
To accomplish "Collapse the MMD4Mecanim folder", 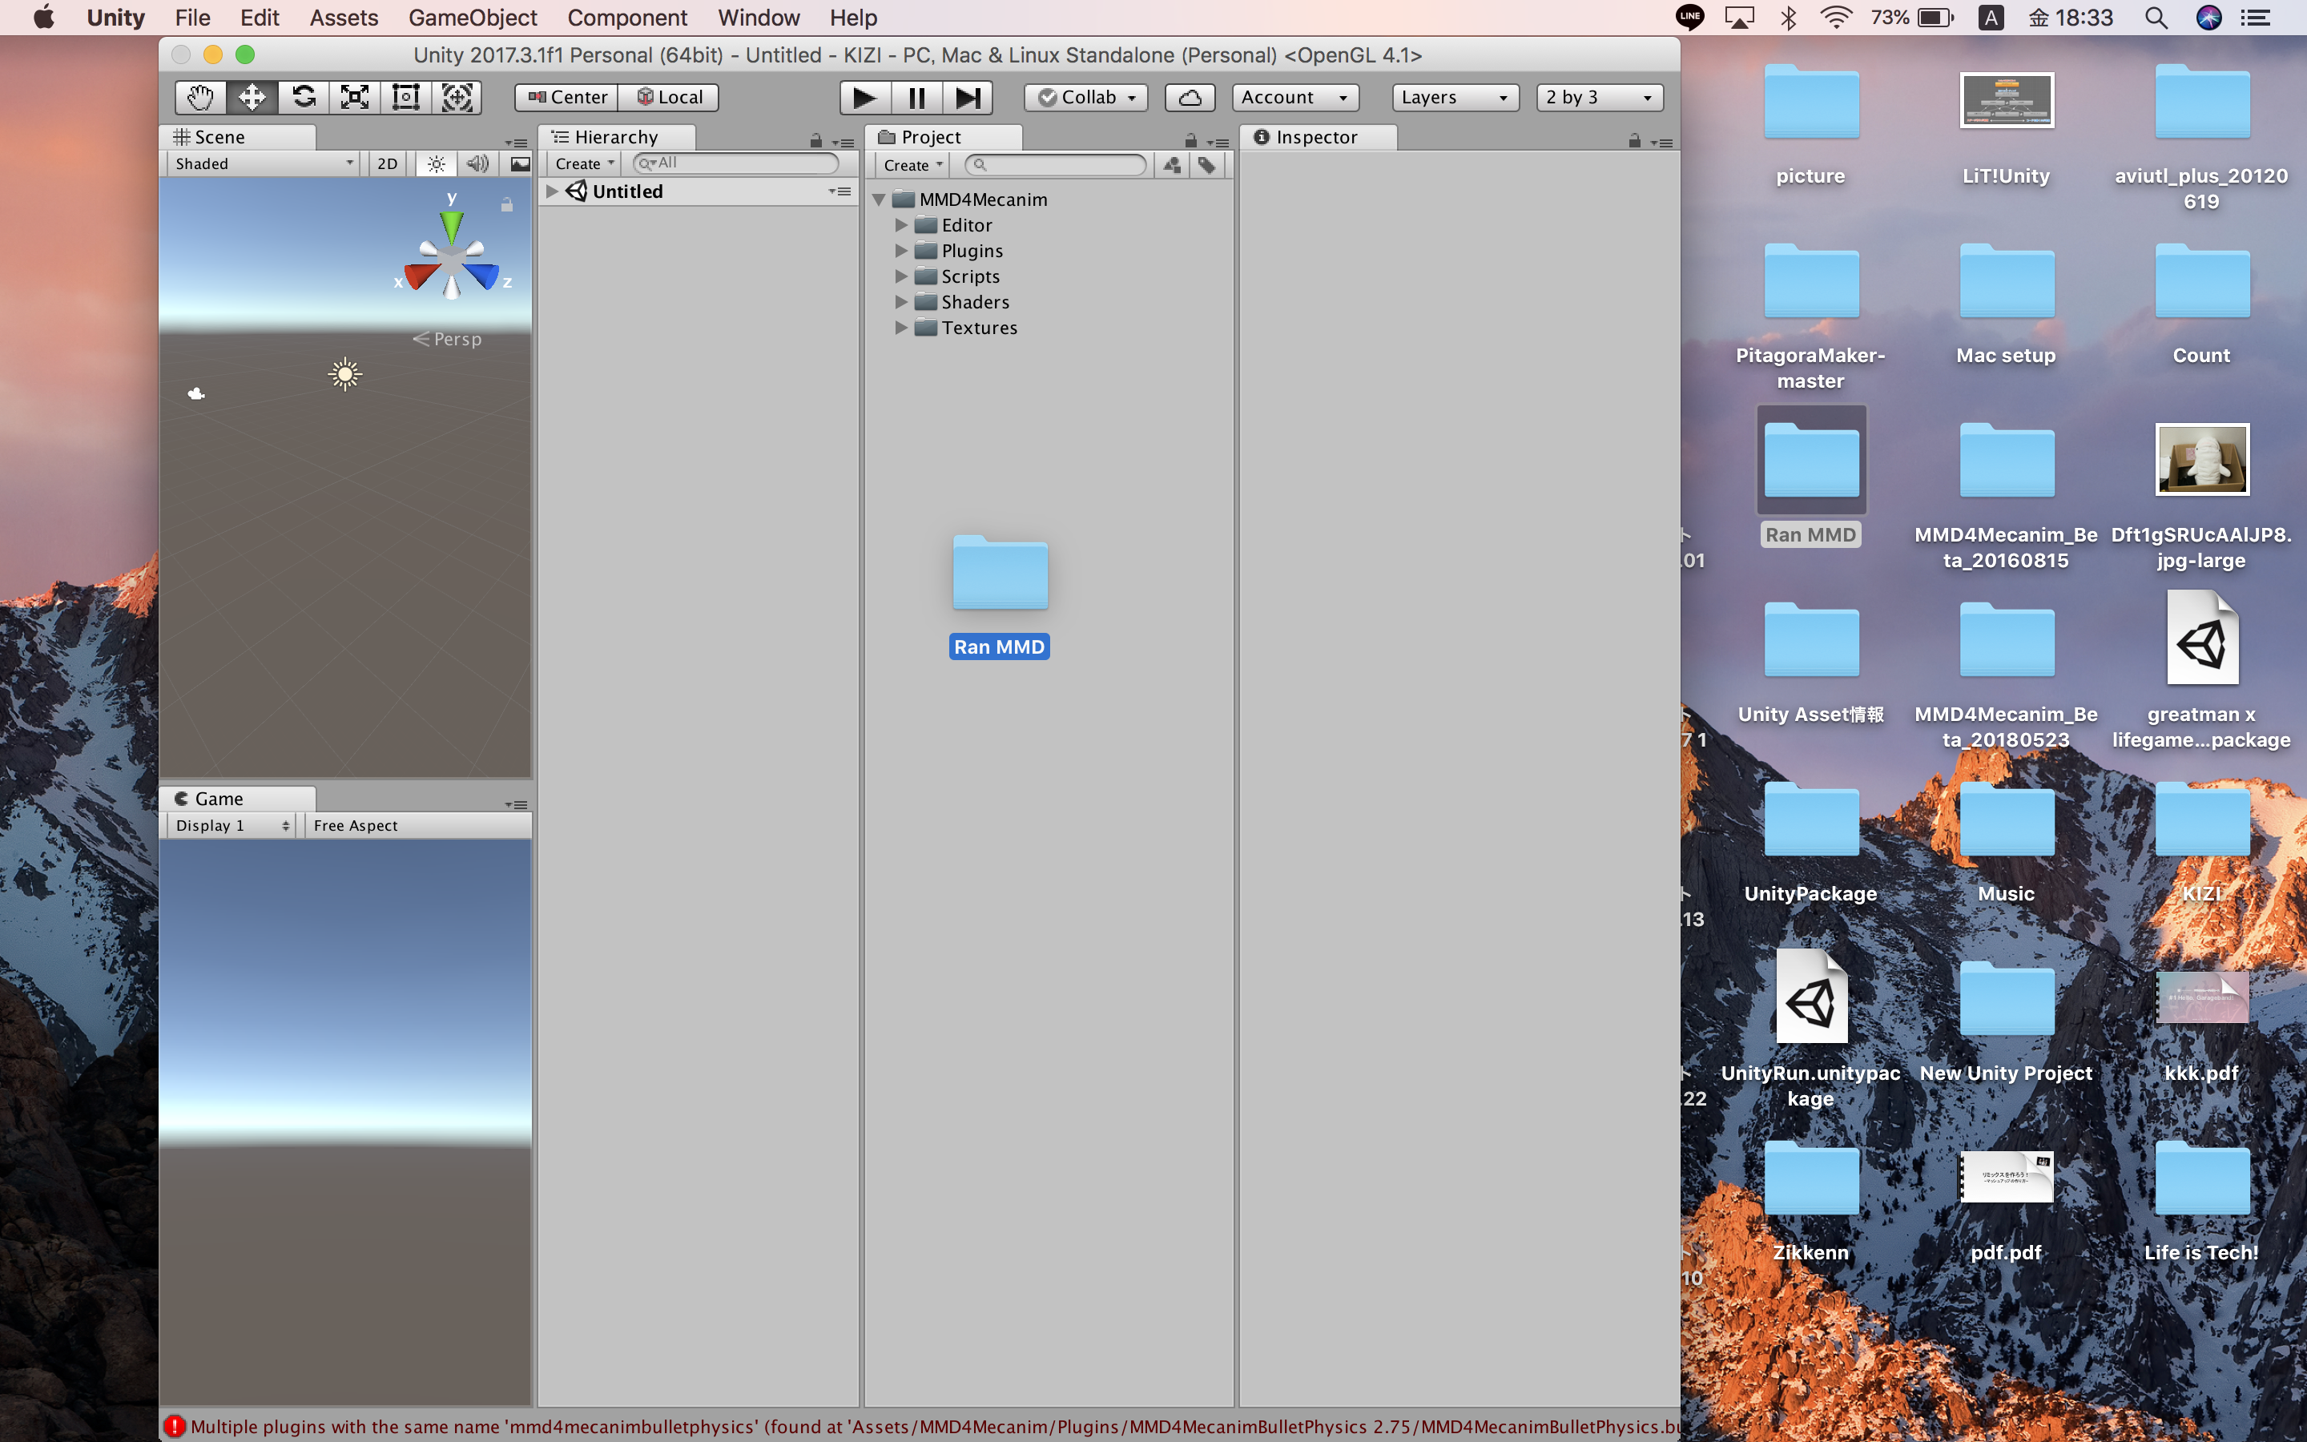I will pos(879,199).
